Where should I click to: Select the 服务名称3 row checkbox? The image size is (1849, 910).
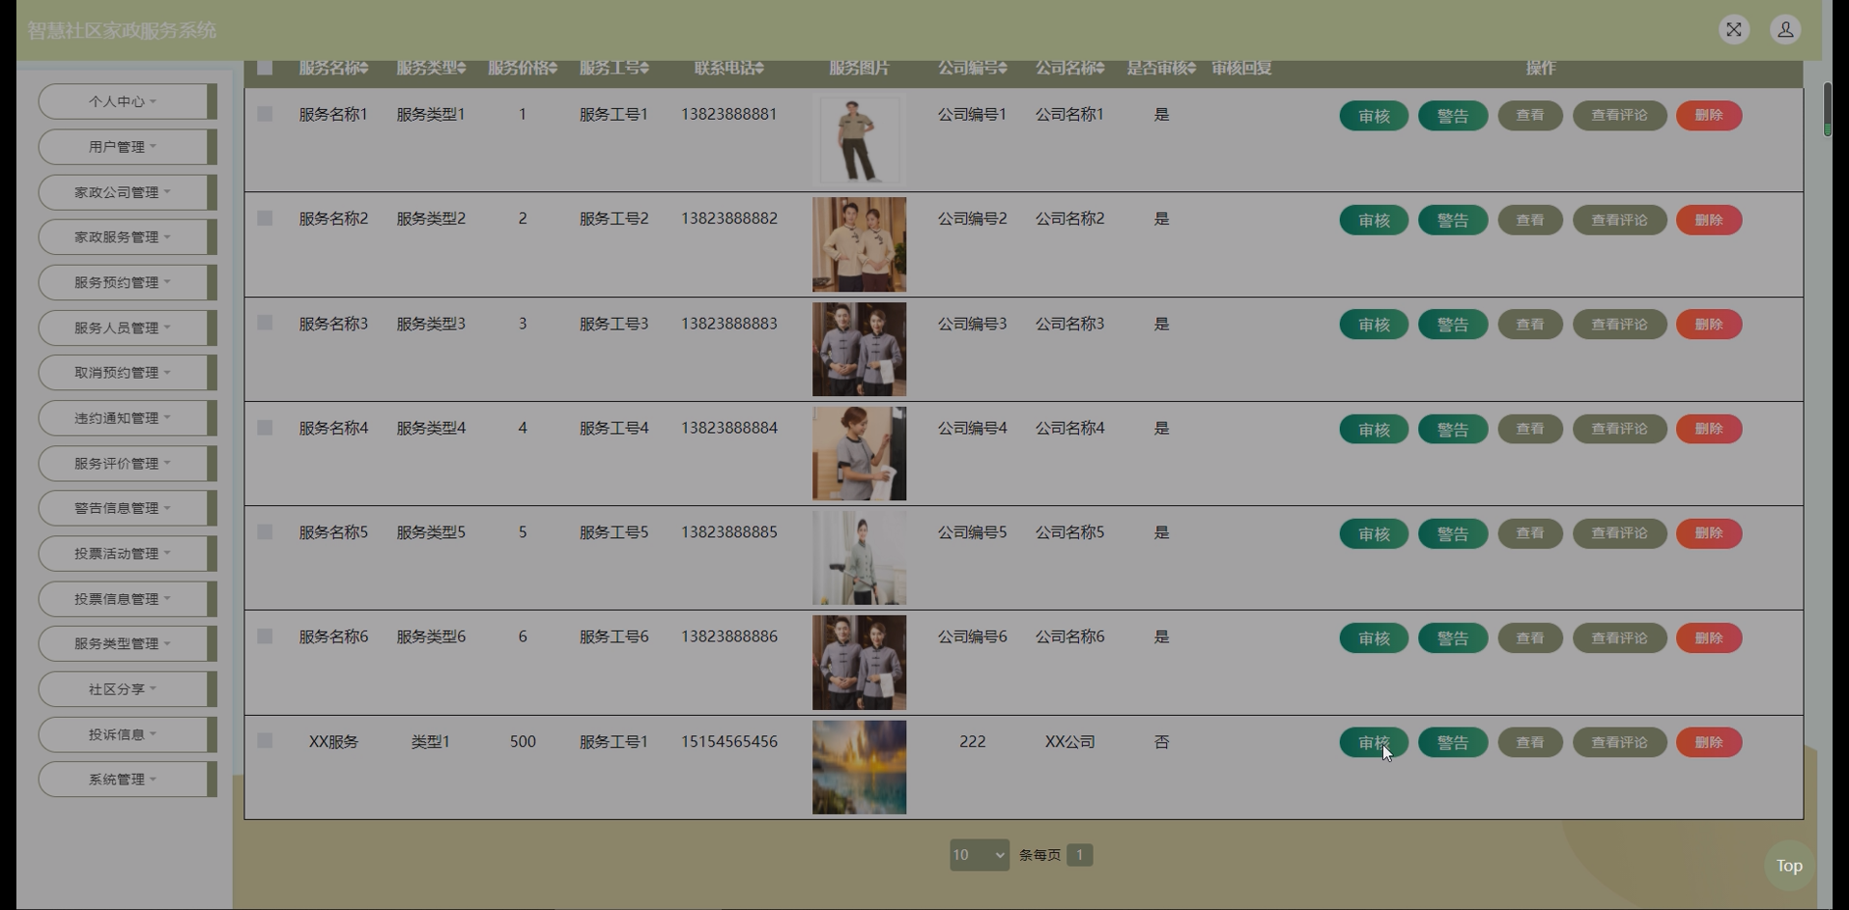(x=265, y=323)
